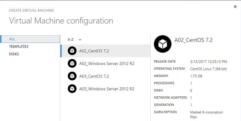This screenshot has height=121, width=241.
Task: Select A03_Windows Server 2012 R2 template name
Action: [107, 89]
